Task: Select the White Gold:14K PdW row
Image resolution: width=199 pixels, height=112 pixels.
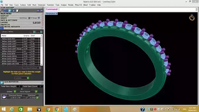Action: coord(21,64)
